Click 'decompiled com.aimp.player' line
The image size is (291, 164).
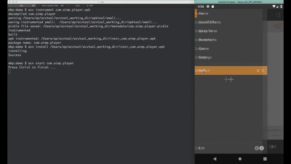(x=32, y=14)
